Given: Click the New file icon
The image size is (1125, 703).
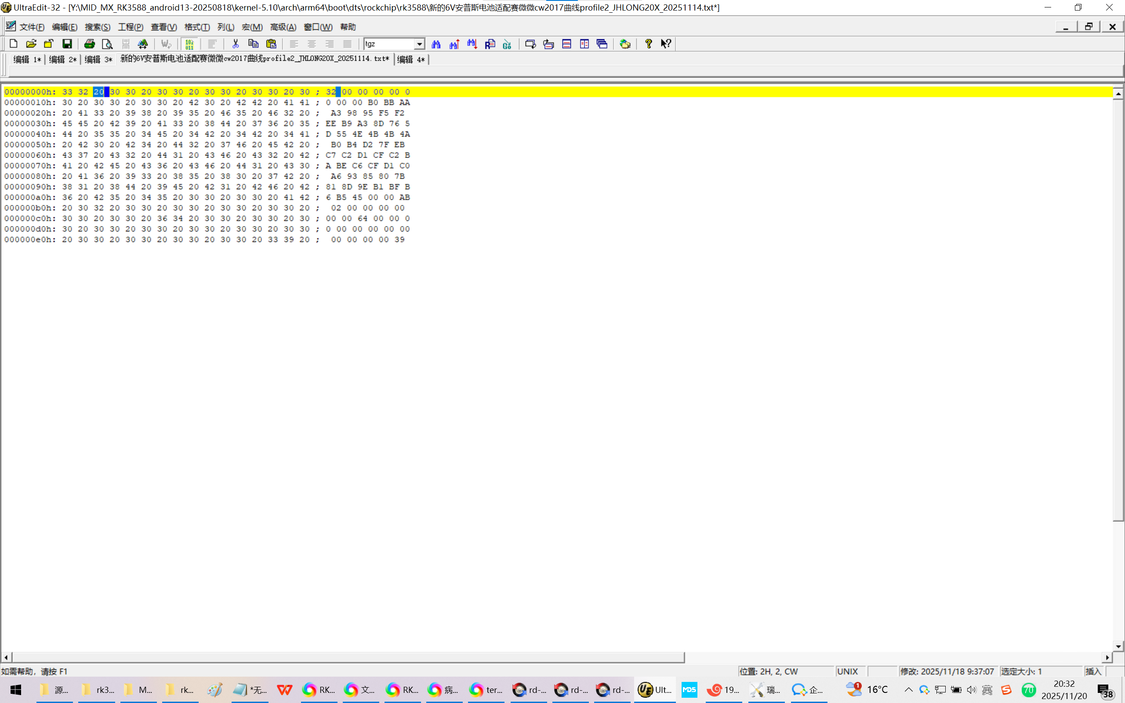Looking at the screenshot, I should click(14, 43).
